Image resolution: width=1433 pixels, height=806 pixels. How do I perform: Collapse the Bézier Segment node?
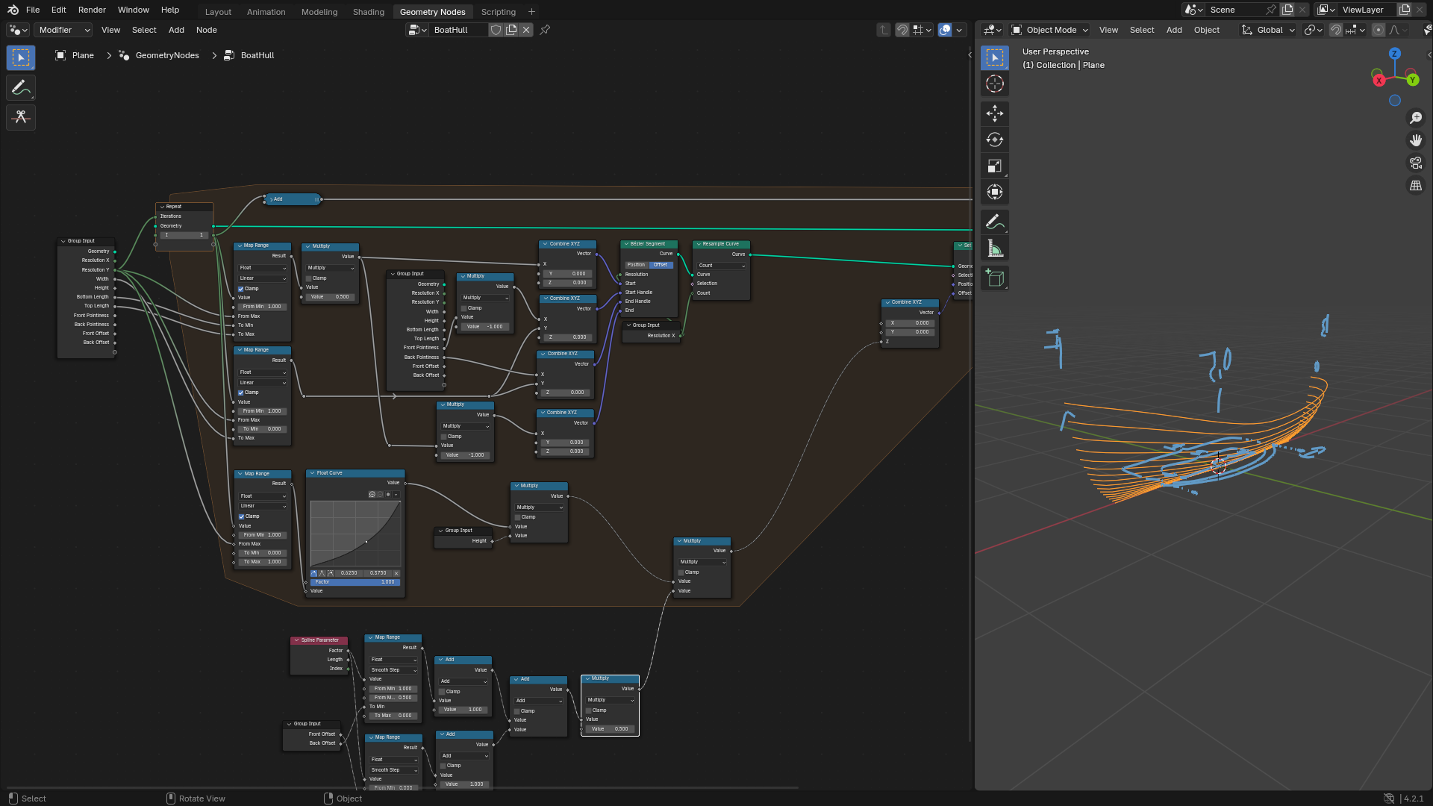tap(626, 244)
